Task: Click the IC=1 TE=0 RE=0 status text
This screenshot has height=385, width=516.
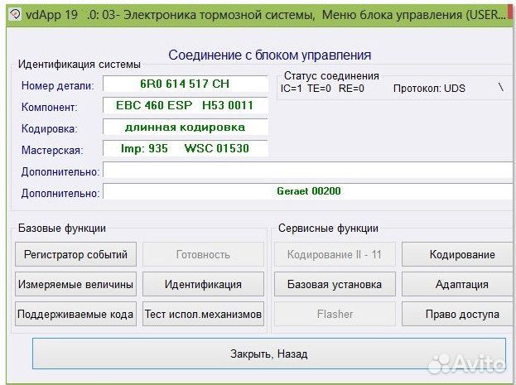Action: pos(322,89)
